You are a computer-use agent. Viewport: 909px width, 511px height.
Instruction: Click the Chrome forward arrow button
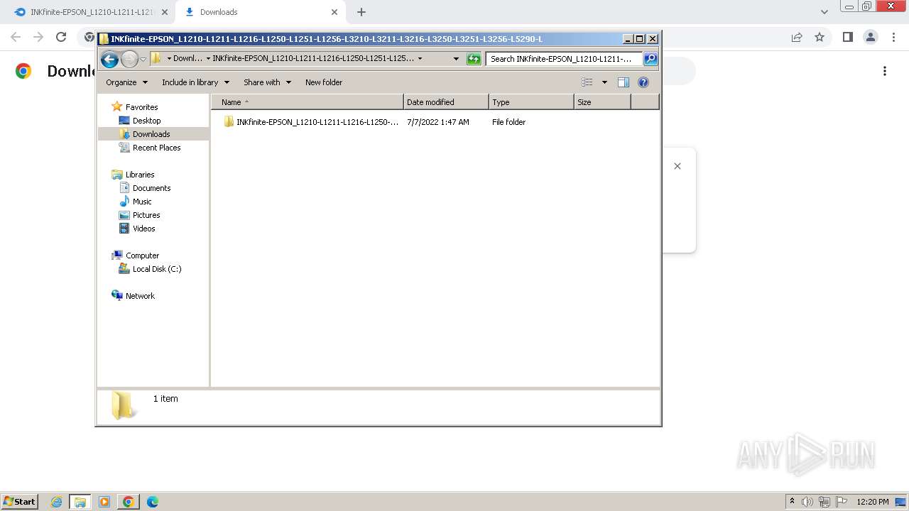click(x=38, y=37)
